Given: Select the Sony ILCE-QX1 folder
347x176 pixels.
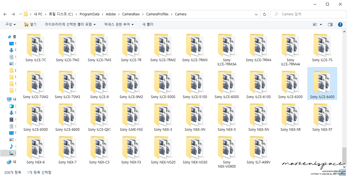Looking at the screenshot, I should (x=99, y=117).
